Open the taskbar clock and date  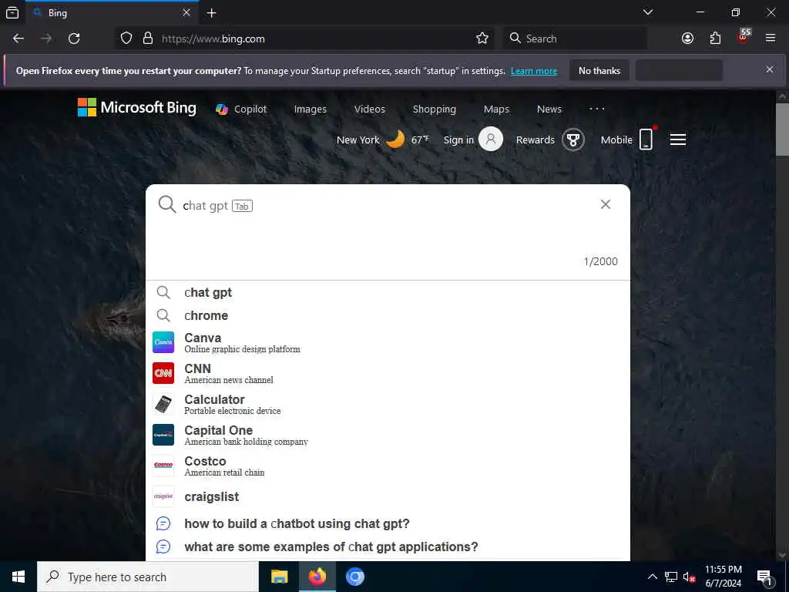click(x=723, y=577)
